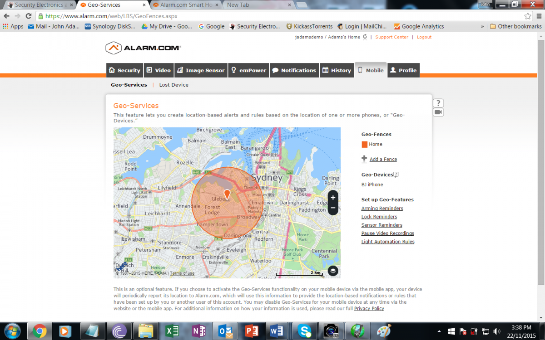Open the map layers selector

tap(333, 271)
